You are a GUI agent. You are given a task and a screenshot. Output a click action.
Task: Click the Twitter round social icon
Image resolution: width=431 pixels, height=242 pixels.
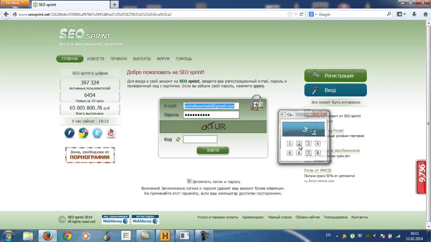tap(97, 133)
